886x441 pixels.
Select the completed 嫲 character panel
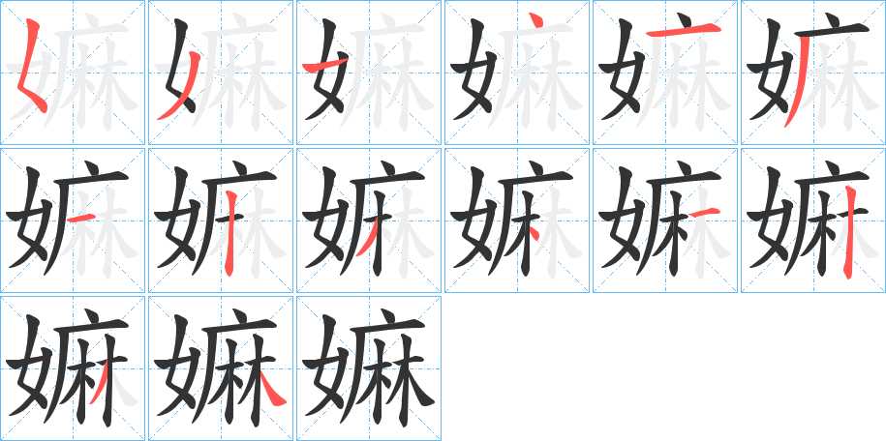[368, 368]
